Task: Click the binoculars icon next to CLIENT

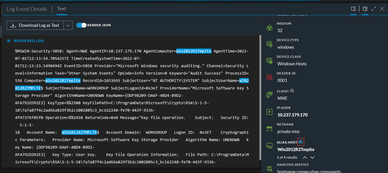Action: point(292,91)
